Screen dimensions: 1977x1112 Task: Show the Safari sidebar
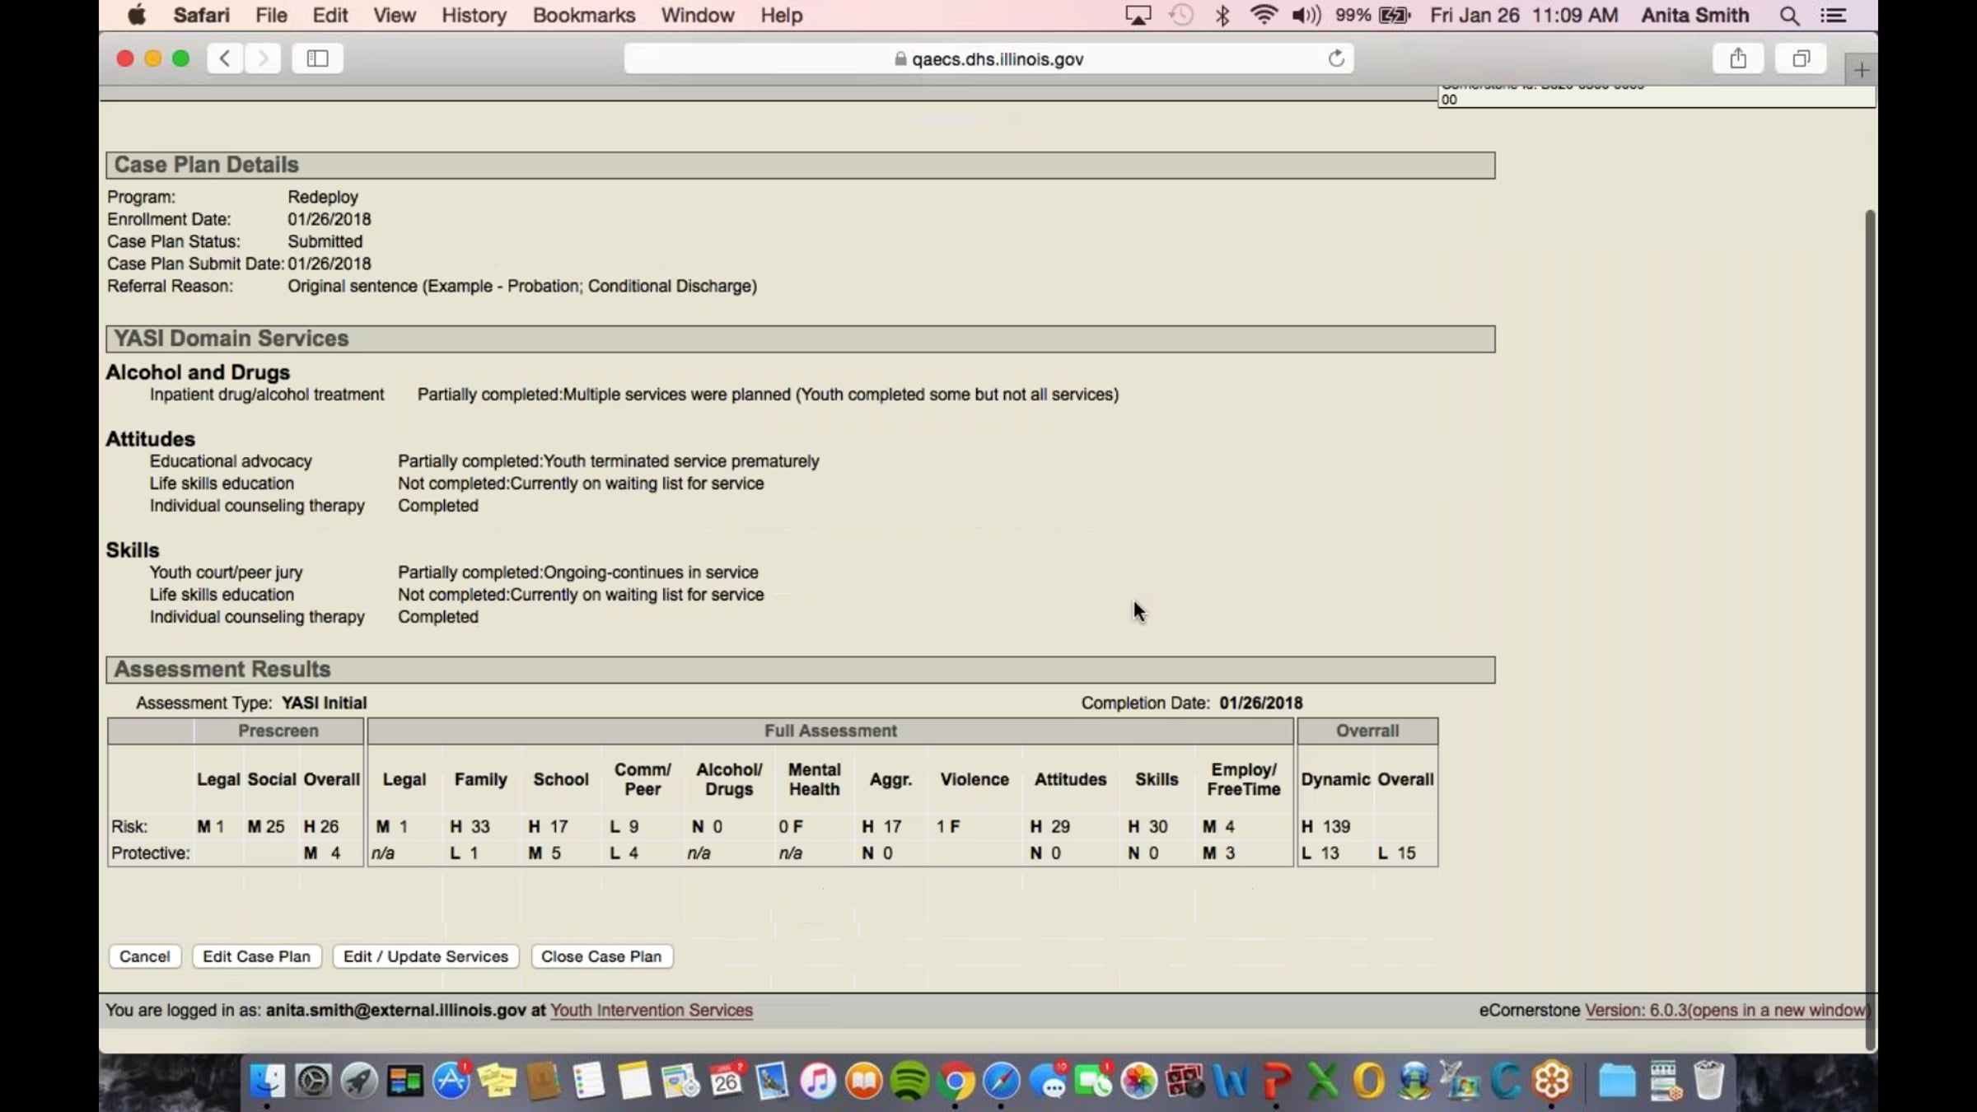(317, 58)
